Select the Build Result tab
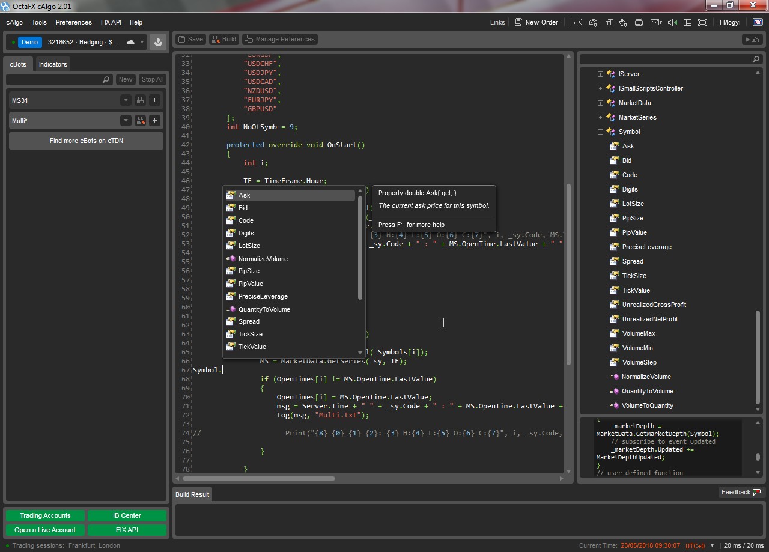This screenshot has height=552, width=769. click(192, 494)
